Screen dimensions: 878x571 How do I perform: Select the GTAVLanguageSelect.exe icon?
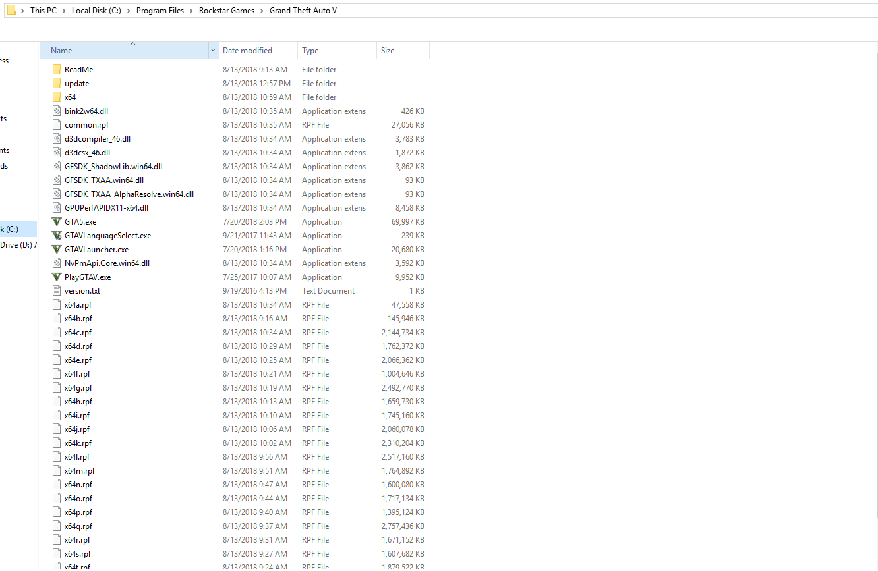click(x=57, y=236)
